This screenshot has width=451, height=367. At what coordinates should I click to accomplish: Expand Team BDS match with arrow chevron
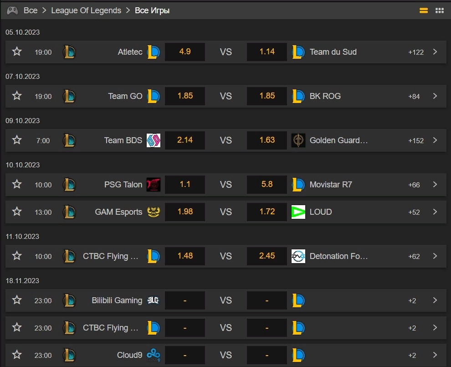coord(435,140)
